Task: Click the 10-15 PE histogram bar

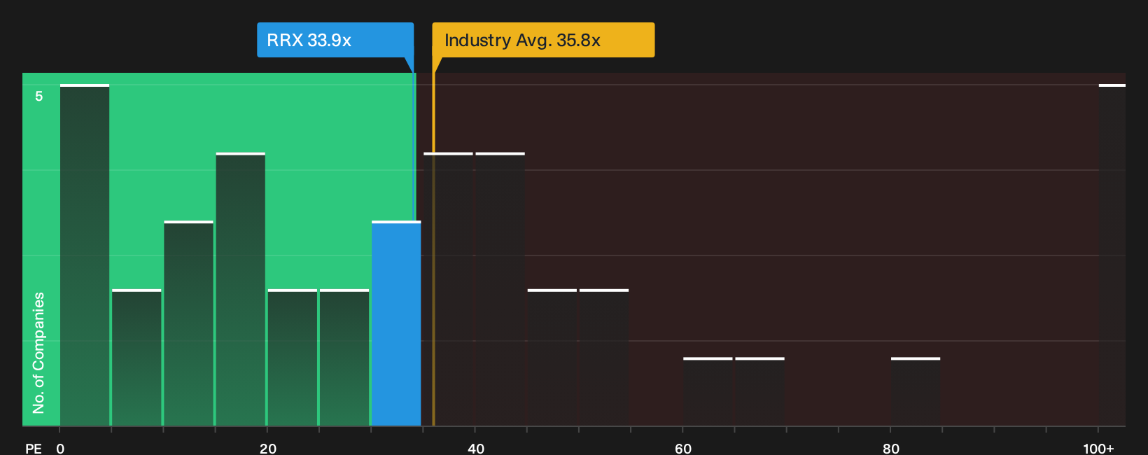Action: click(x=189, y=323)
